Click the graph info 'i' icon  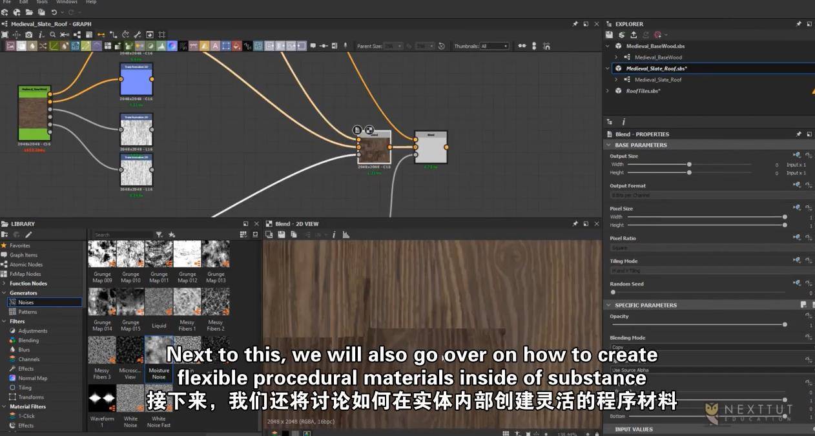click(41, 34)
